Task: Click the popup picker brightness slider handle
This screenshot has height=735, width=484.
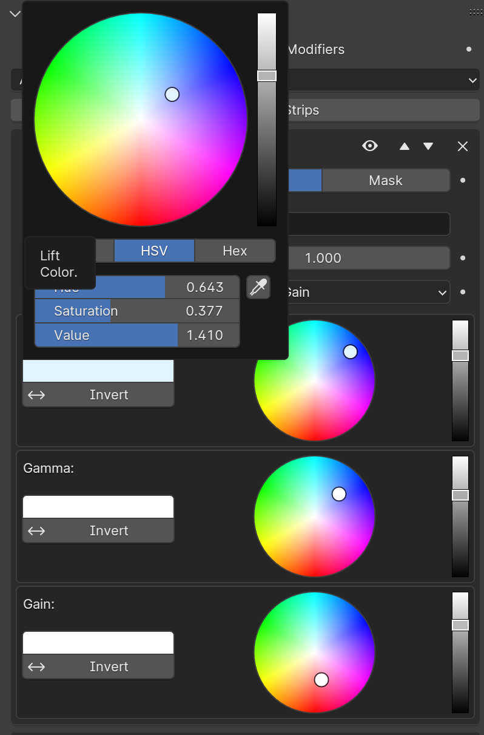Action: (x=267, y=76)
